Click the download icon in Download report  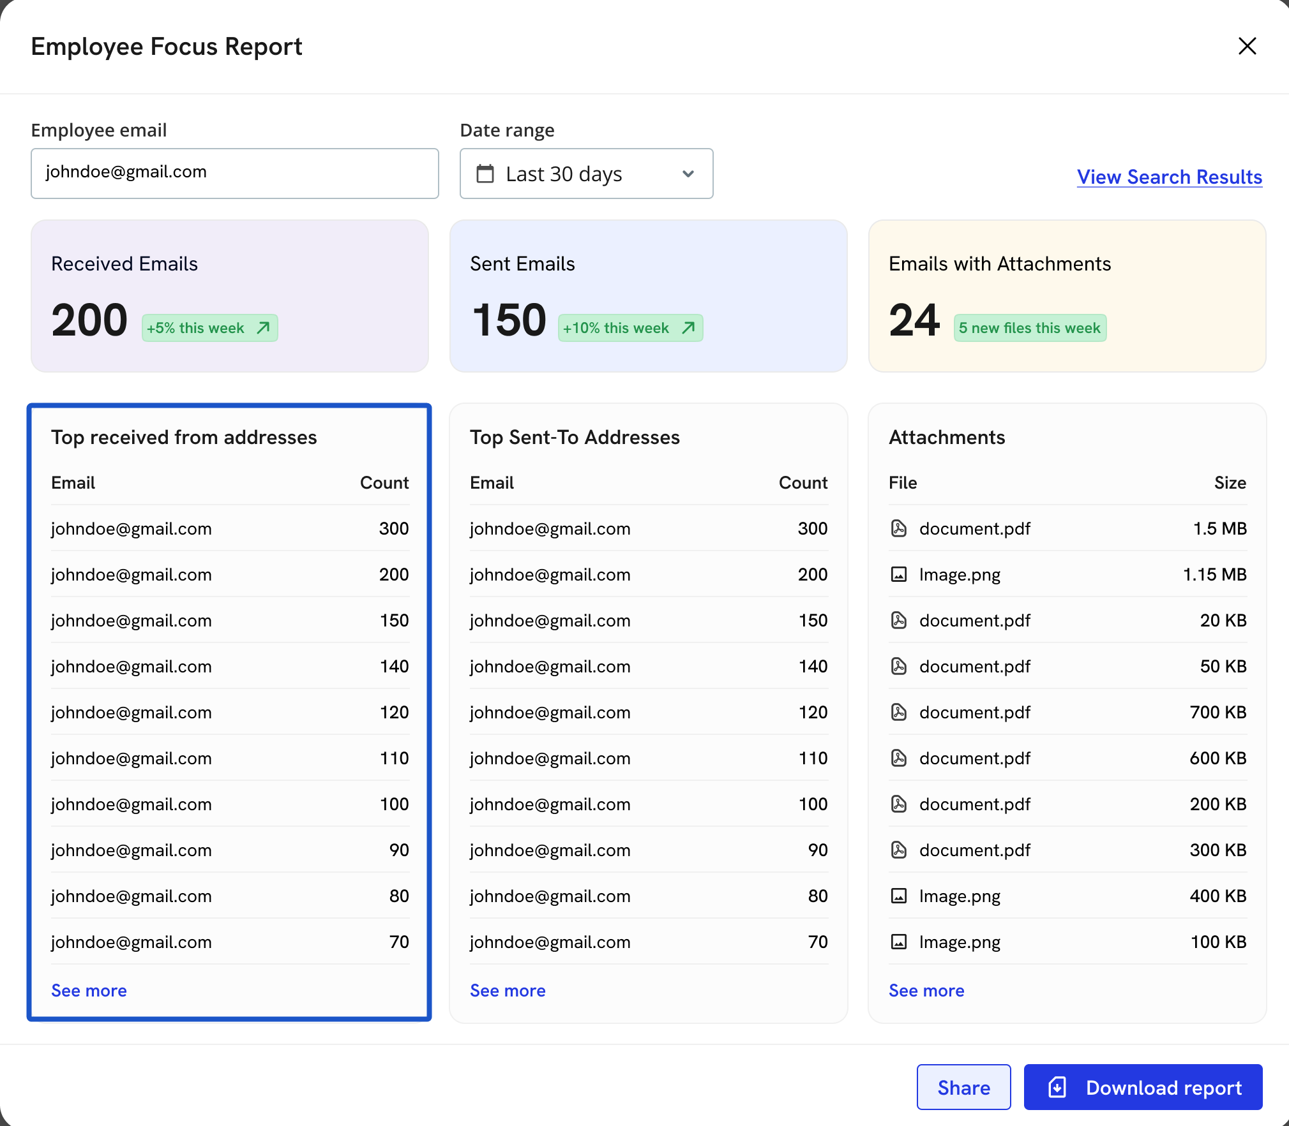pyautogui.click(x=1057, y=1087)
